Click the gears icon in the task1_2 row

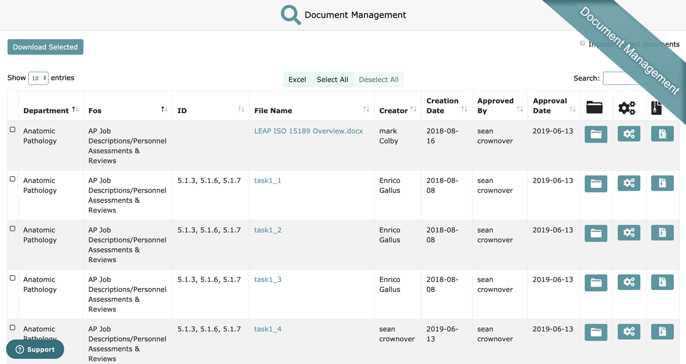pos(628,233)
